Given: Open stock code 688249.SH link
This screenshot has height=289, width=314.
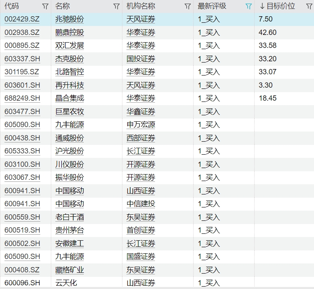Looking at the screenshot, I should pos(22,98).
